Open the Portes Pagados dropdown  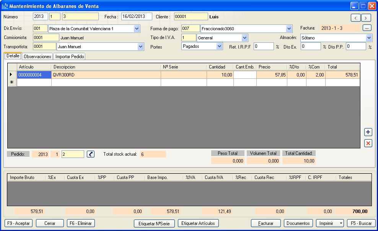pos(219,46)
